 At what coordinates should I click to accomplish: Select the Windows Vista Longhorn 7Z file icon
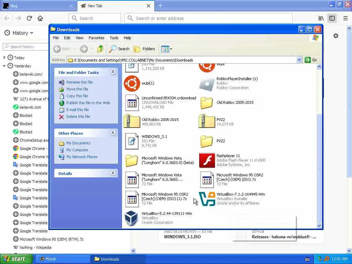(x=132, y=179)
